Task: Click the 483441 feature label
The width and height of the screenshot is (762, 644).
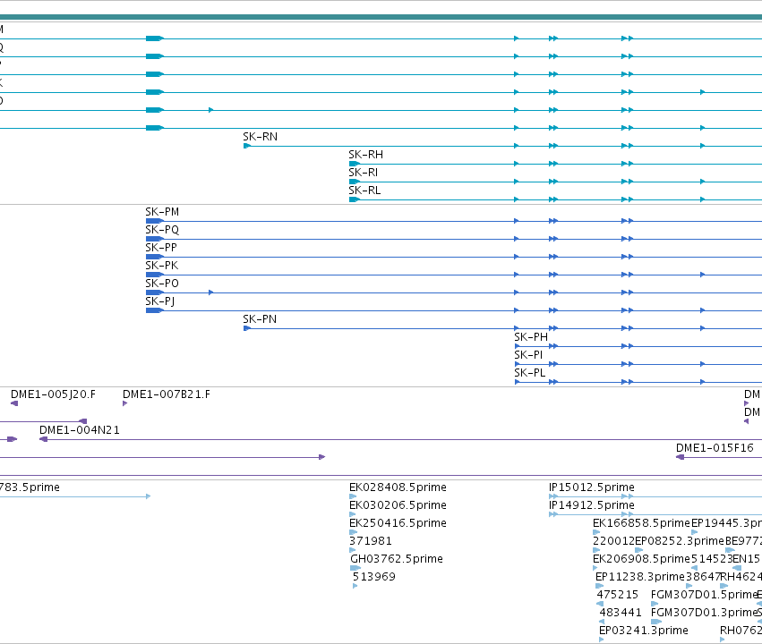Action: coord(621,613)
